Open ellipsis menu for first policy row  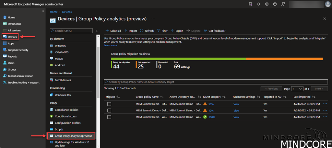pyautogui.click(x=325, y=104)
